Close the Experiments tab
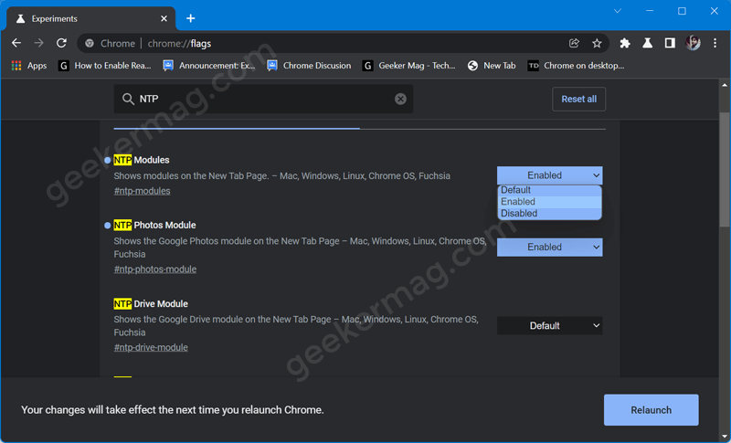The width and height of the screenshot is (731, 443). pos(164,18)
